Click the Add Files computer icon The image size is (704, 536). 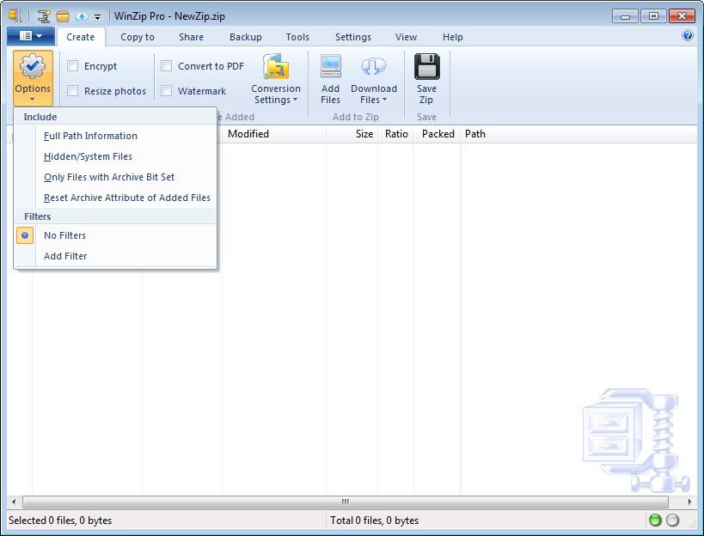[x=330, y=66]
